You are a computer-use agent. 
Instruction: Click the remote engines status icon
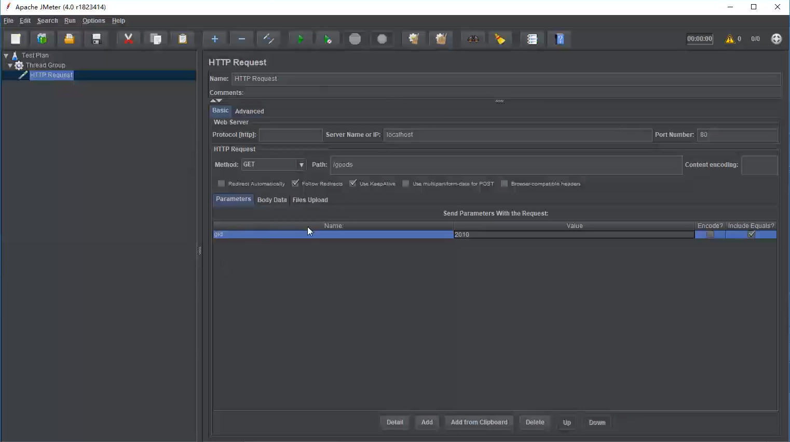click(777, 39)
